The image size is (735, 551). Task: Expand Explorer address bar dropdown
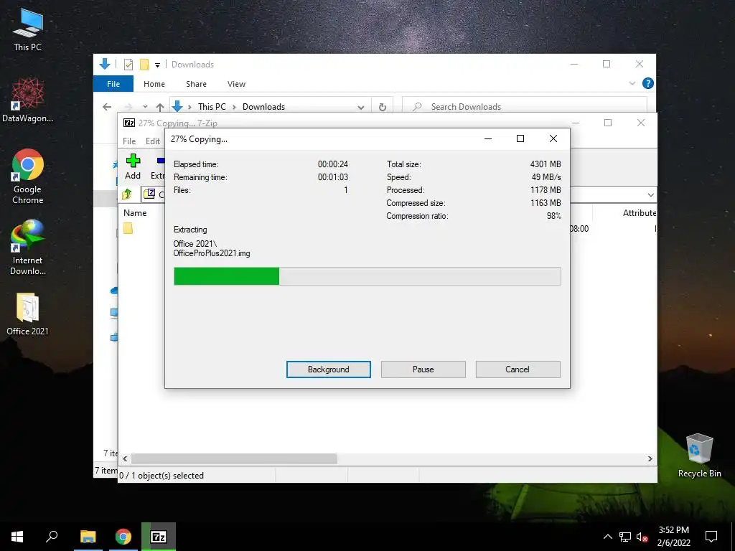pos(360,107)
